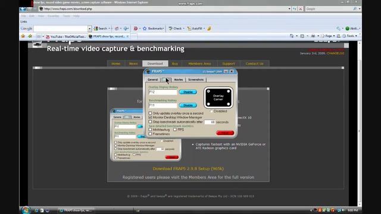The image size is (381, 214).
Task: Click the benchmark seconds field showing 60
Action: click(x=210, y=122)
